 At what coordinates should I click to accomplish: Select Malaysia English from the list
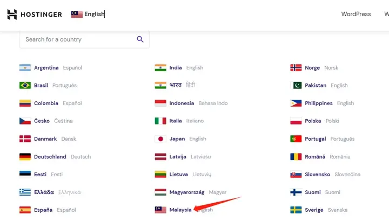(x=184, y=210)
